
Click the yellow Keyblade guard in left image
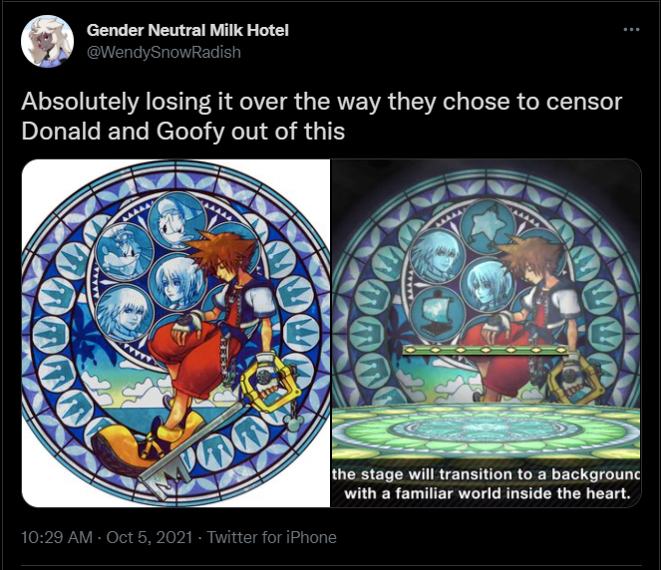pos(270,383)
